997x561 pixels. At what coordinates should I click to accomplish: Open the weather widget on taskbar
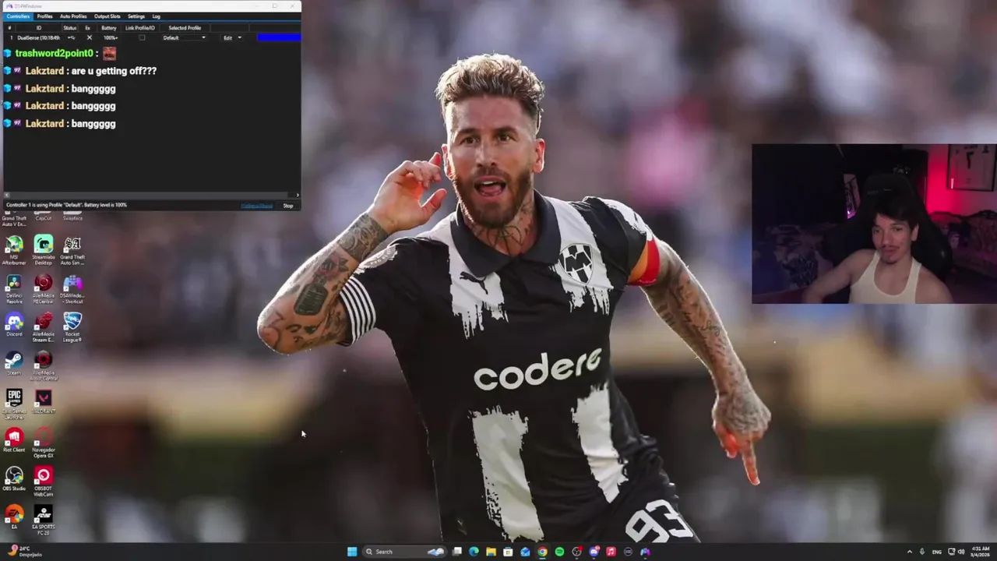23,551
